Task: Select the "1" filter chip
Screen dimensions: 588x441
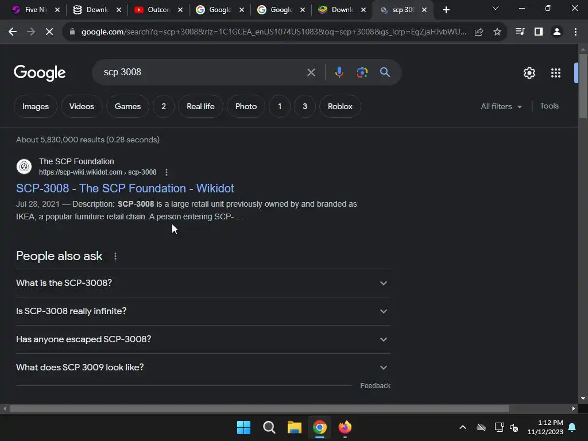Action: pos(280,106)
